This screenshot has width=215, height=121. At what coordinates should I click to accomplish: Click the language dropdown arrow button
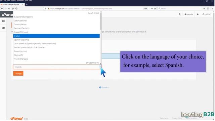pyautogui.click(x=101, y=67)
